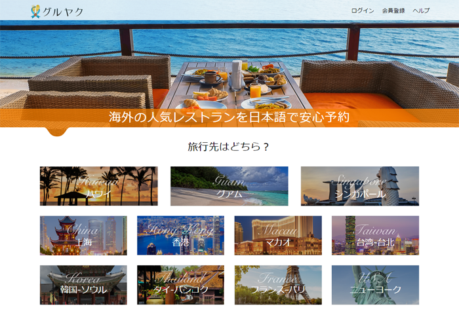459x321 pixels.
Task: Open the ログイン login link
Action: click(x=363, y=11)
